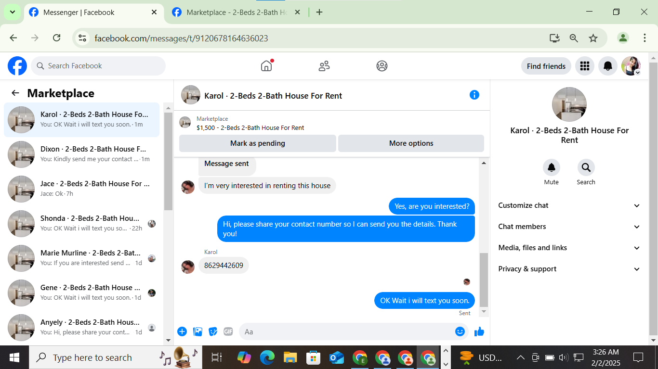The width and height of the screenshot is (658, 369).
Task: Bookmark this page with the star icon
Action: click(593, 38)
